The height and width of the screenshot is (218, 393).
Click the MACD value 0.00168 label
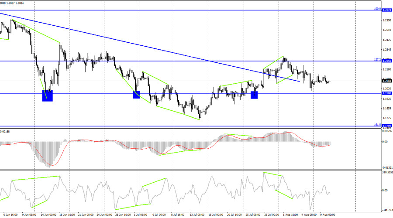[5, 131]
